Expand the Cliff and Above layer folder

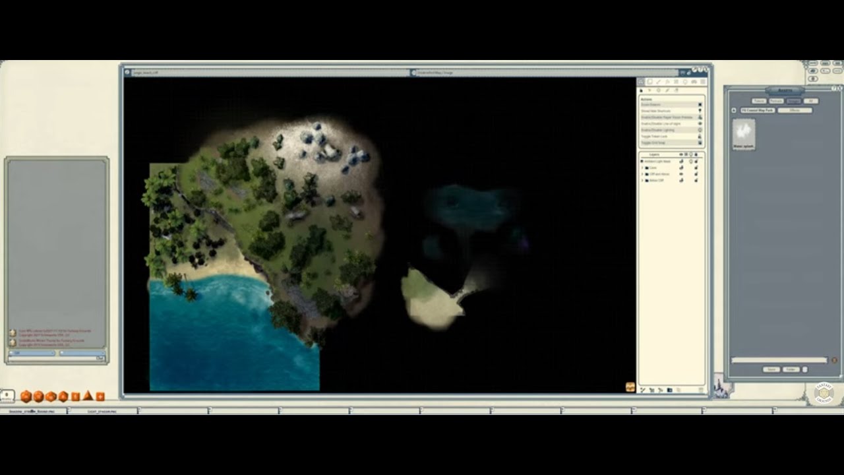642,174
